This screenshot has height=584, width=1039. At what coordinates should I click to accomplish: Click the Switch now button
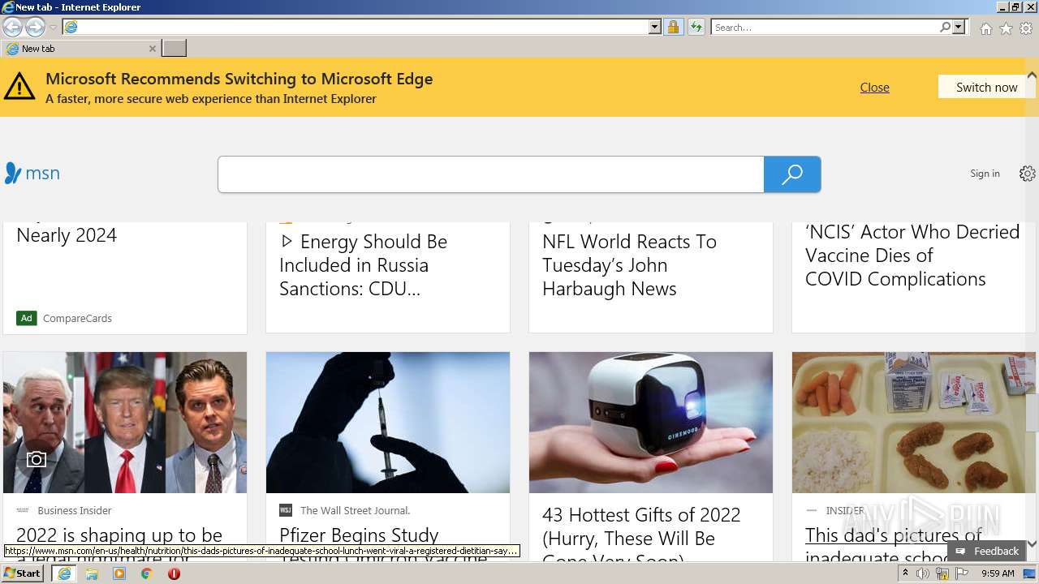click(986, 87)
